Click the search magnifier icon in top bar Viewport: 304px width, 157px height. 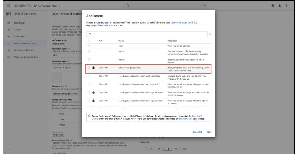pyautogui.click(x=128, y=6)
